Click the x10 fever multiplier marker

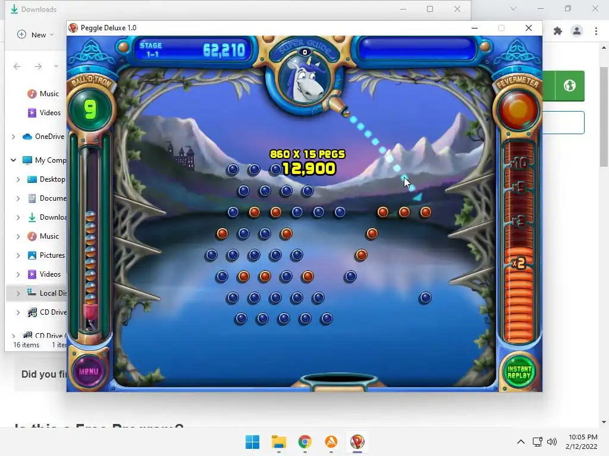(x=519, y=163)
